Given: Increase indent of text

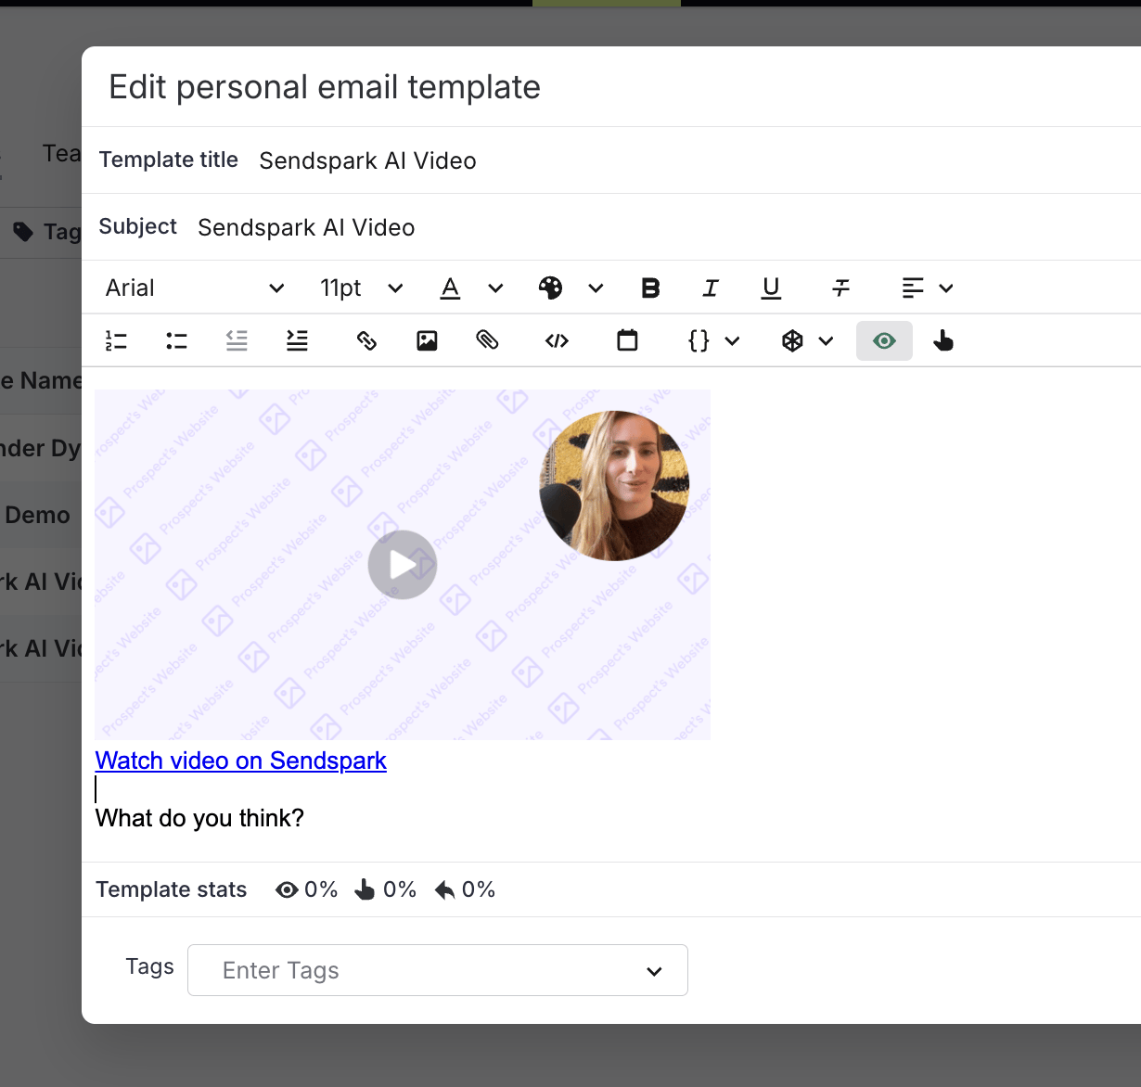Looking at the screenshot, I should coord(297,341).
